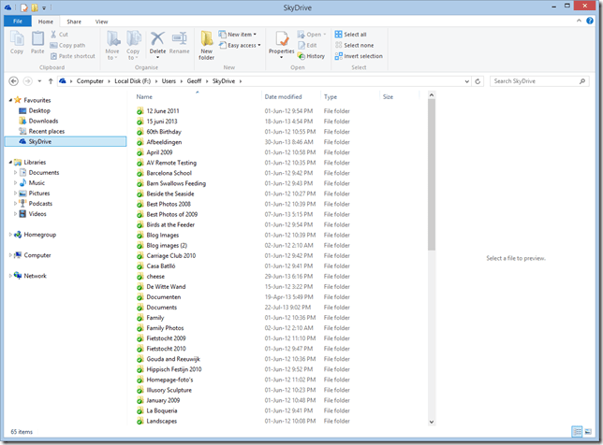Open the Properties dropdown arrow

(282, 58)
